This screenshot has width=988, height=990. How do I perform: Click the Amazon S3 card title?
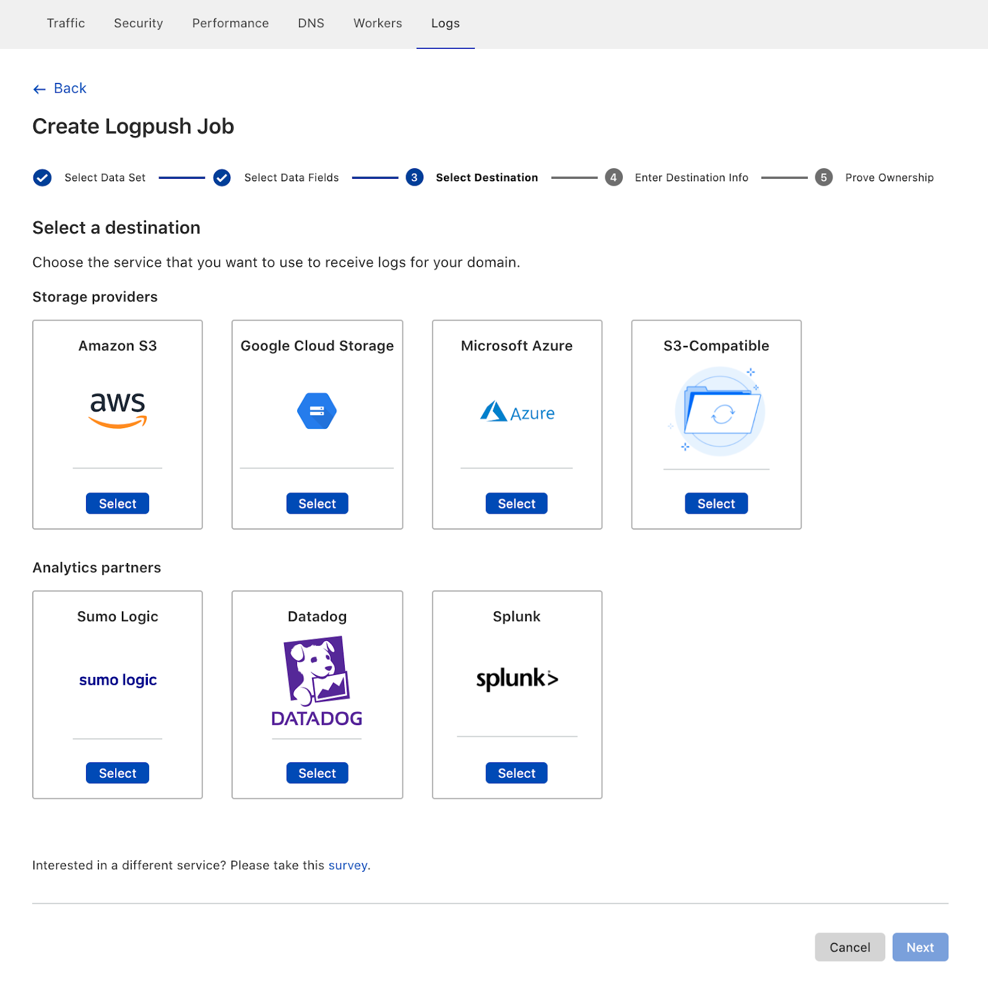coord(118,346)
